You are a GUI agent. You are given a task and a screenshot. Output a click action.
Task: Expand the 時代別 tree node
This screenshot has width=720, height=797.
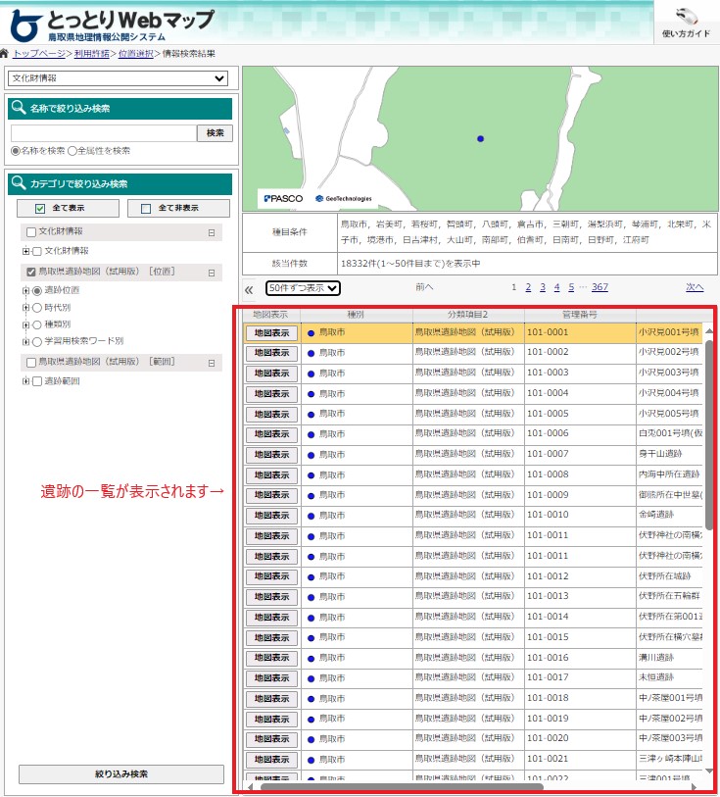(x=25, y=308)
